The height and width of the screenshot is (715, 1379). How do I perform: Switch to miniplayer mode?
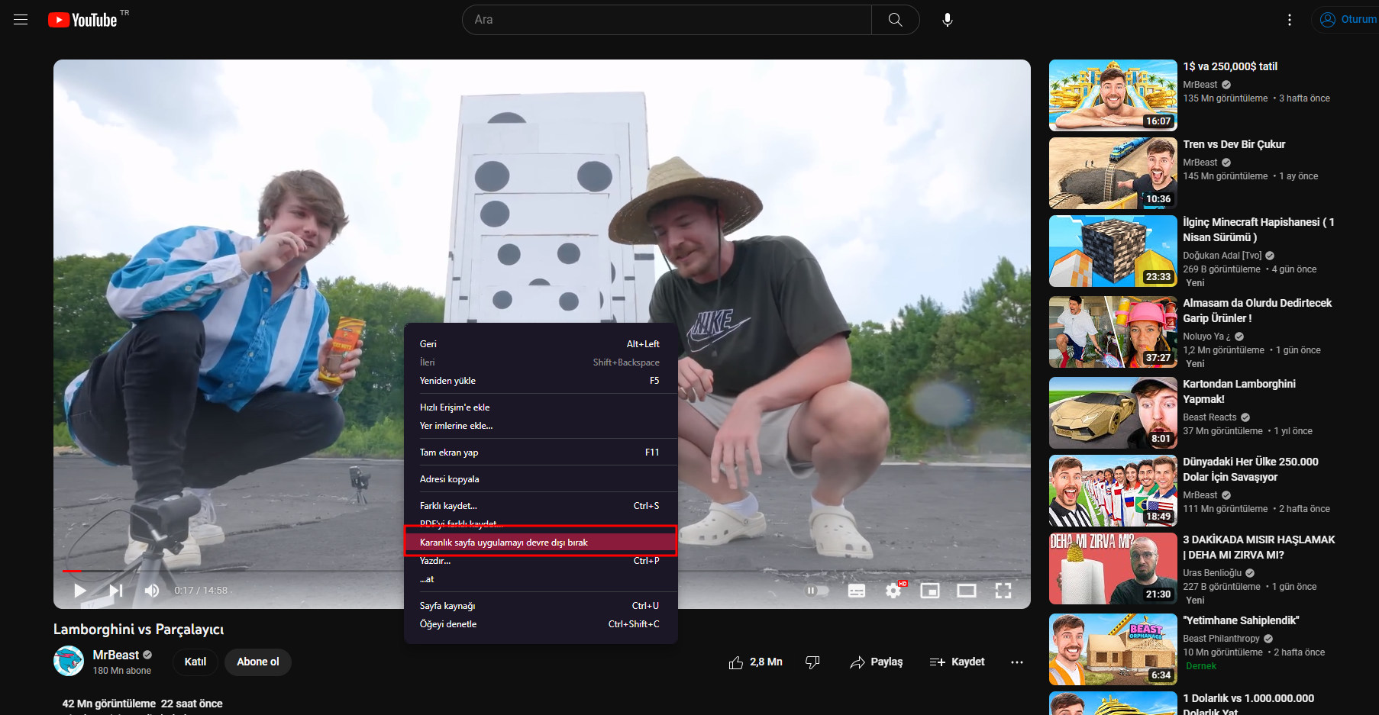pyautogui.click(x=930, y=591)
